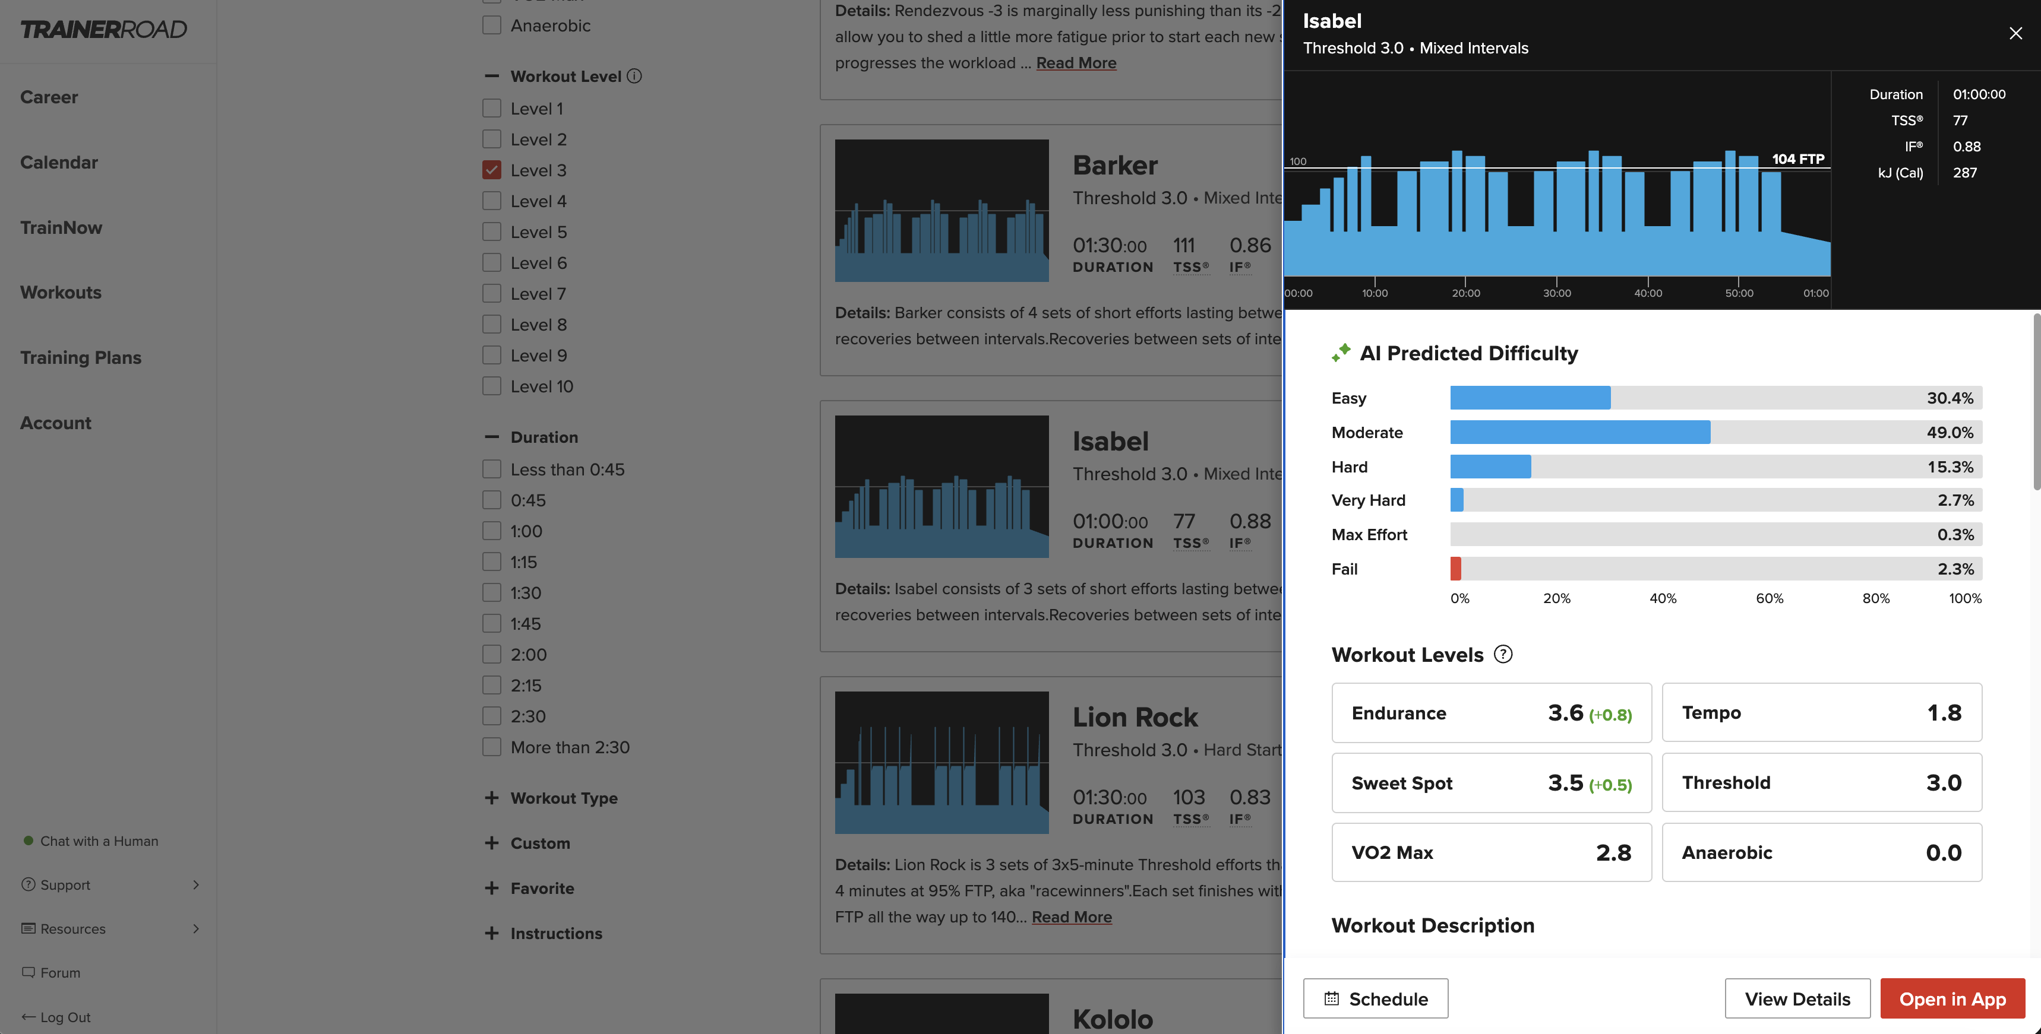Click the Support question mark icon

tap(29, 884)
